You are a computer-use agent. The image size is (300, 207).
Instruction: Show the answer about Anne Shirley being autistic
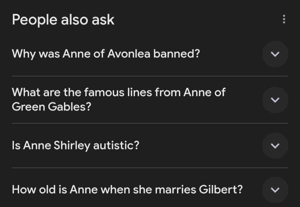275,146
